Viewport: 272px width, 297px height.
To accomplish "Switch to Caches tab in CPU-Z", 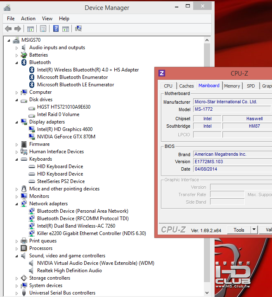I will 187,86.
